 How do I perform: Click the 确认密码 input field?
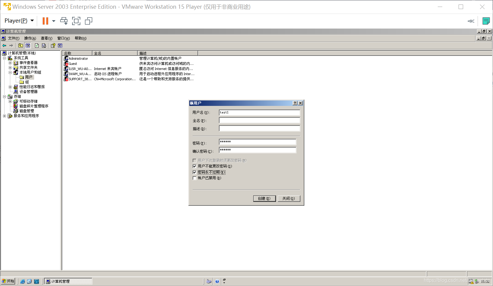[258, 150]
